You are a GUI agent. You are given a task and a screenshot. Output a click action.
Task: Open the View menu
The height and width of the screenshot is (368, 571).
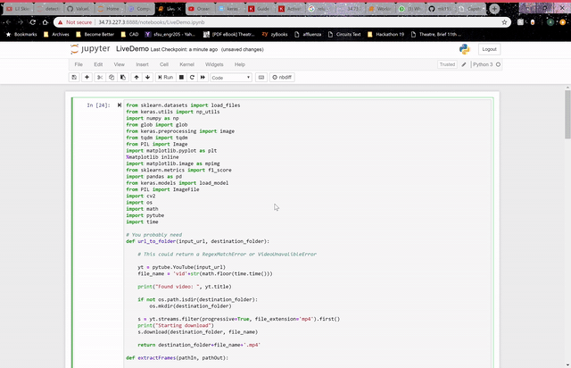tap(119, 64)
